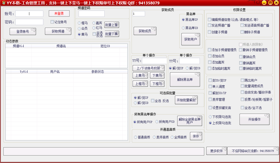Click YY号 field above 上/下该账号权限 button
This screenshot has width=280, height=163.
click(x=154, y=61)
